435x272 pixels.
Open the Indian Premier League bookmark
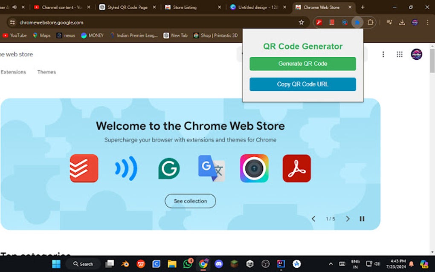pyautogui.click(x=134, y=35)
